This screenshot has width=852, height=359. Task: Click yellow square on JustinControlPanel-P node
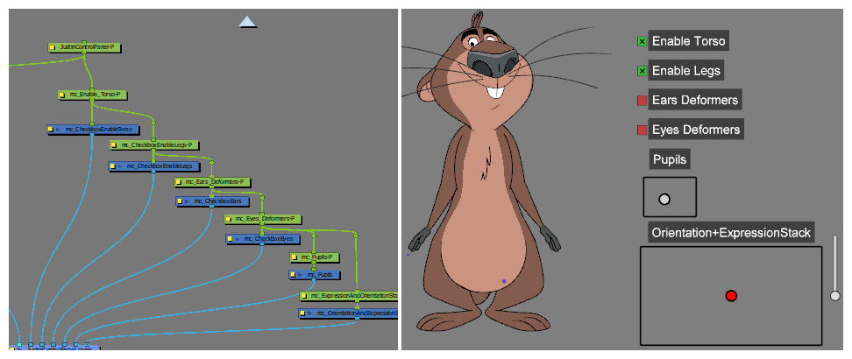pos(53,48)
